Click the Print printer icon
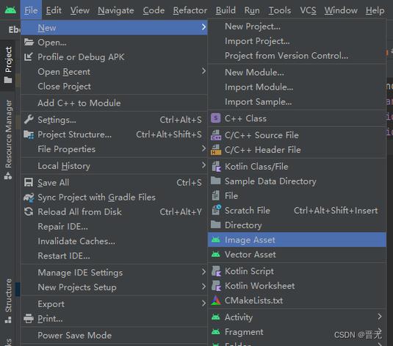Image resolution: width=393 pixels, height=346 pixels. coord(29,318)
